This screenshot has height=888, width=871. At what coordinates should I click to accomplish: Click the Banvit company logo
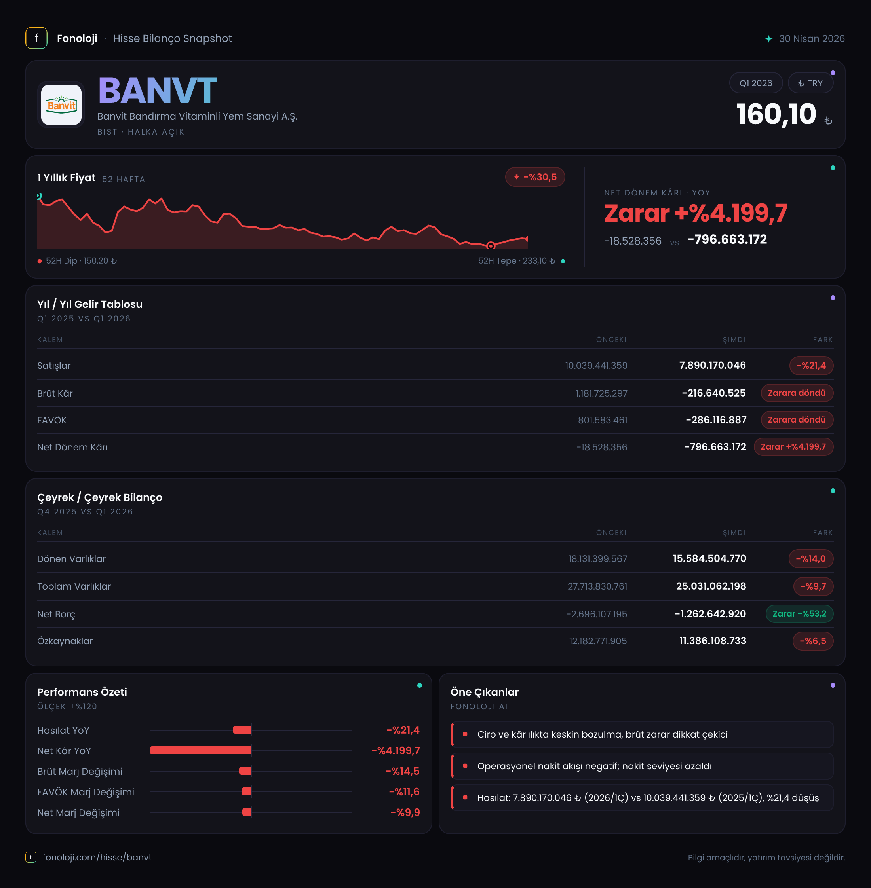[61, 104]
